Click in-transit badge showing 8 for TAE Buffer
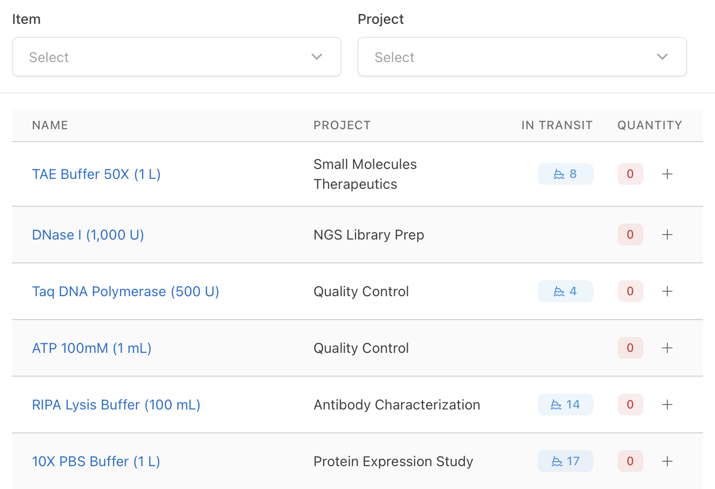Screen dimensions: 715x489 coord(565,174)
